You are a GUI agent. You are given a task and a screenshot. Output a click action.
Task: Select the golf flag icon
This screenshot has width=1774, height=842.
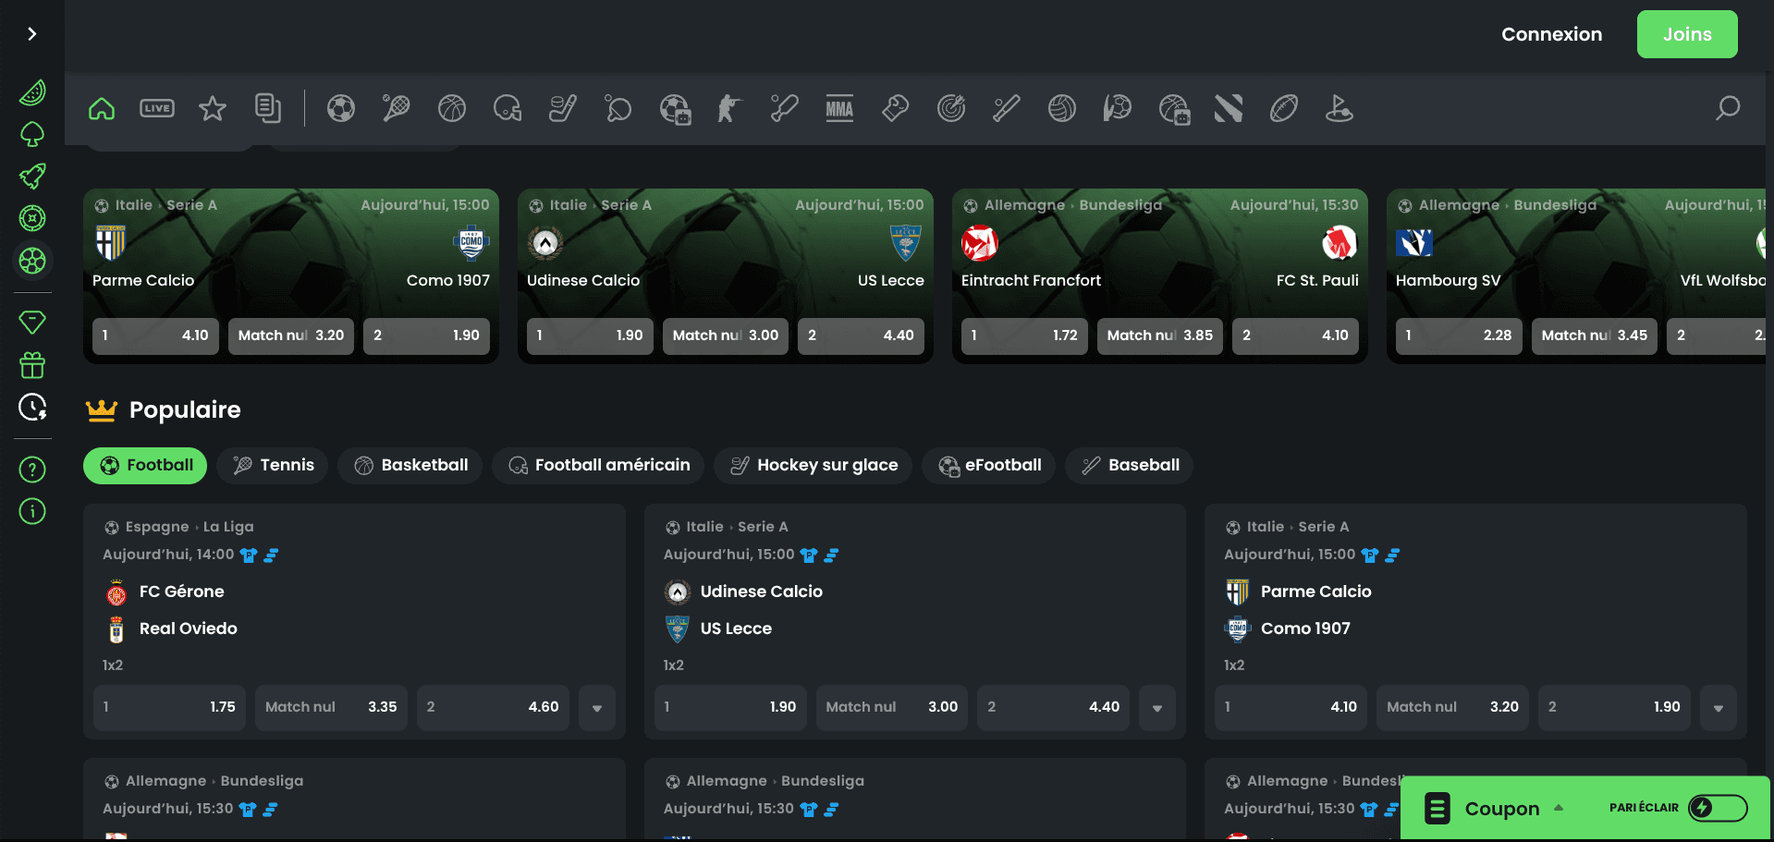1340,109
